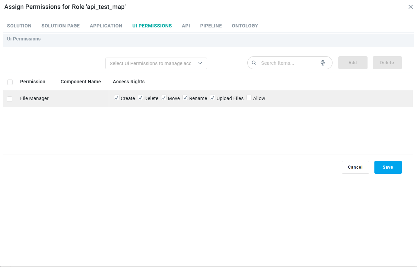Click the magnifier search icon
417x267 pixels.
[254, 63]
